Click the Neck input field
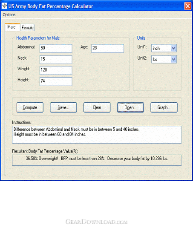Screen dimensions: 193x225 [56, 59]
